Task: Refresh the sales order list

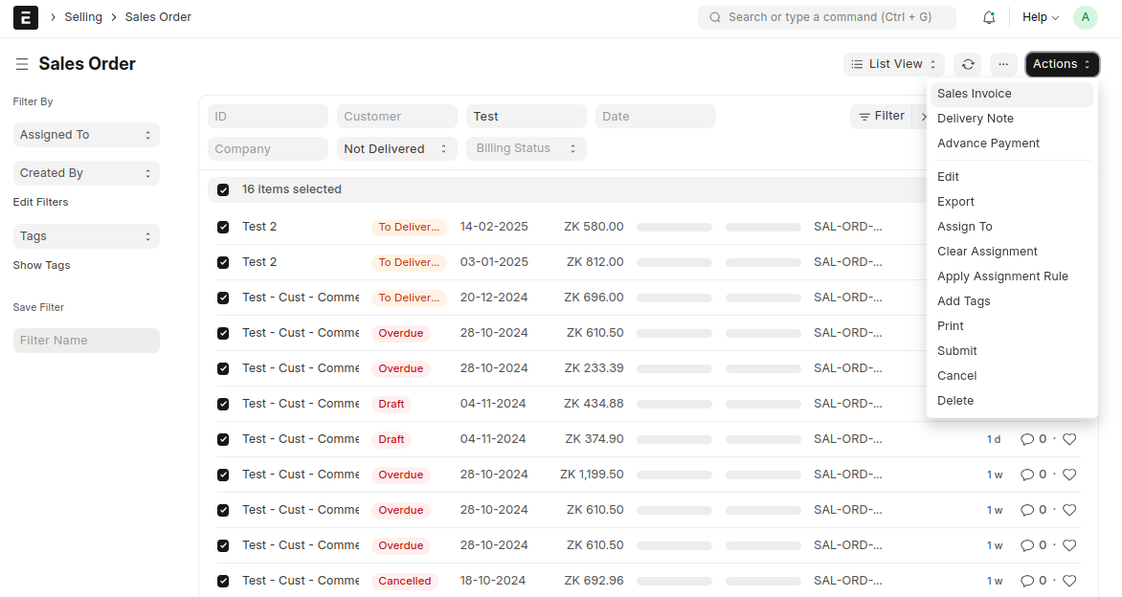Action: pos(968,64)
